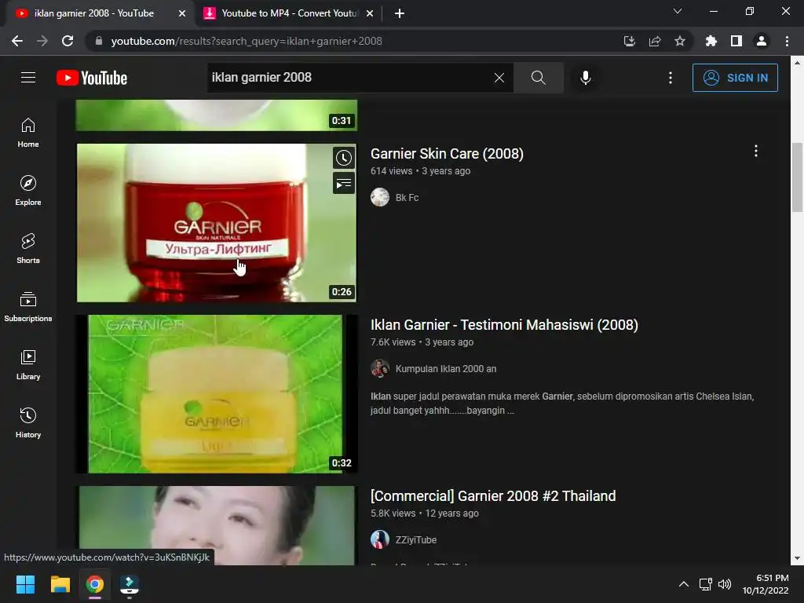This screenshot has height=603, width=804.
Task: Open Garnier Skin Care (2008) title
Action: coord(447,153)
